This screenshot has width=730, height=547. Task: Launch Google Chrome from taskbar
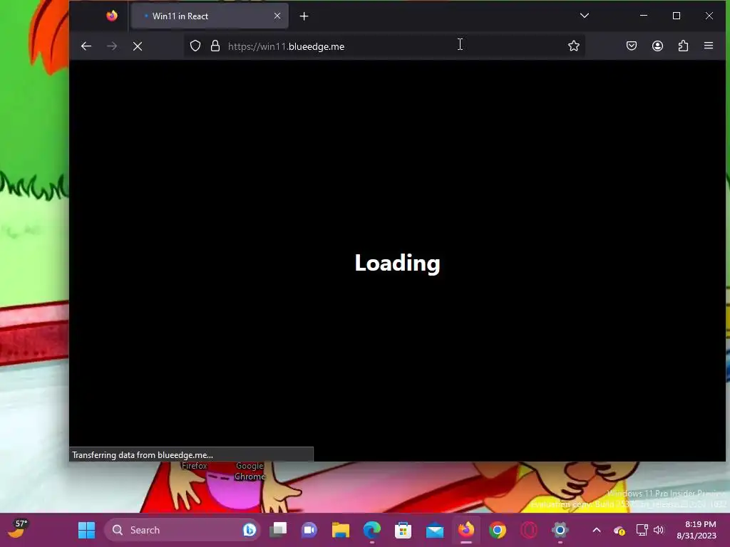point(497,530)
